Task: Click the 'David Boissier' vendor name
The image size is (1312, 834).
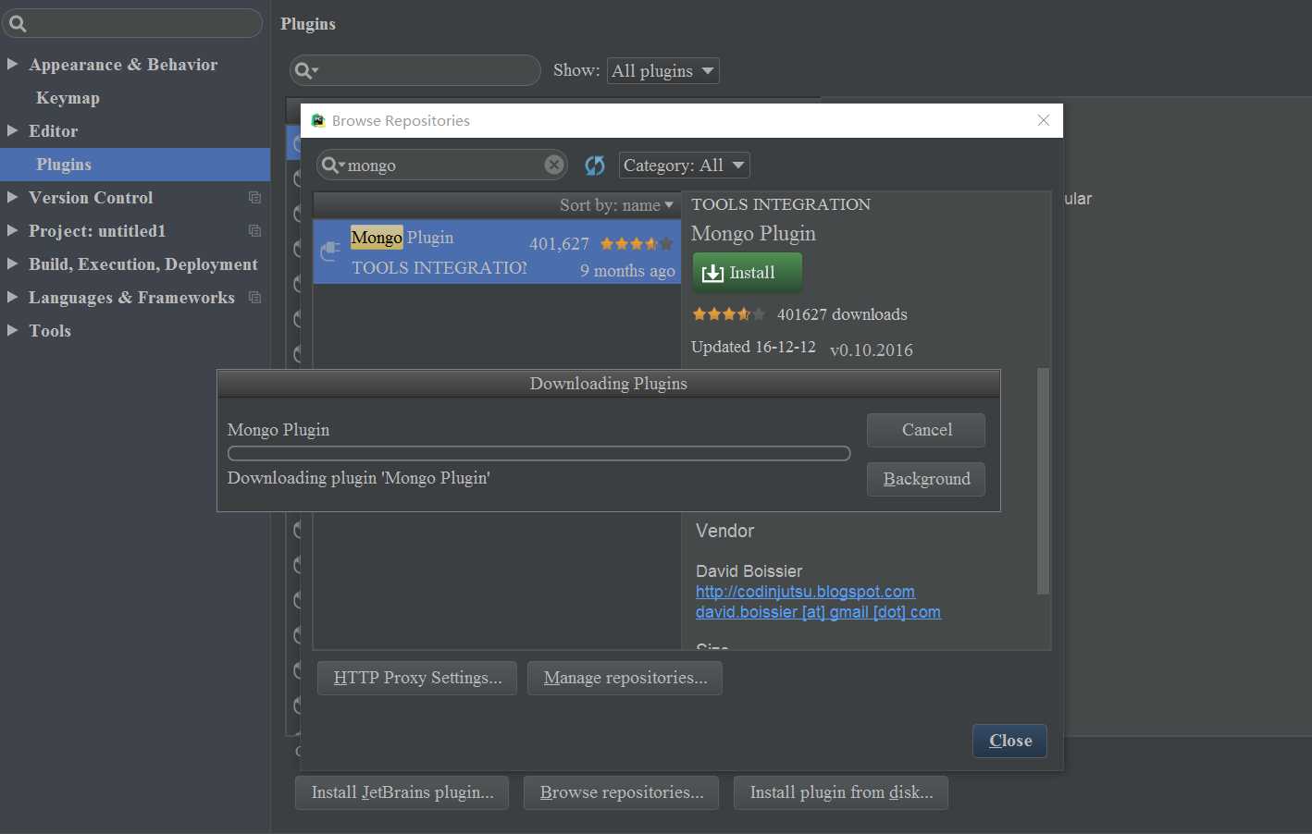Action: click(x=749, y=571)
